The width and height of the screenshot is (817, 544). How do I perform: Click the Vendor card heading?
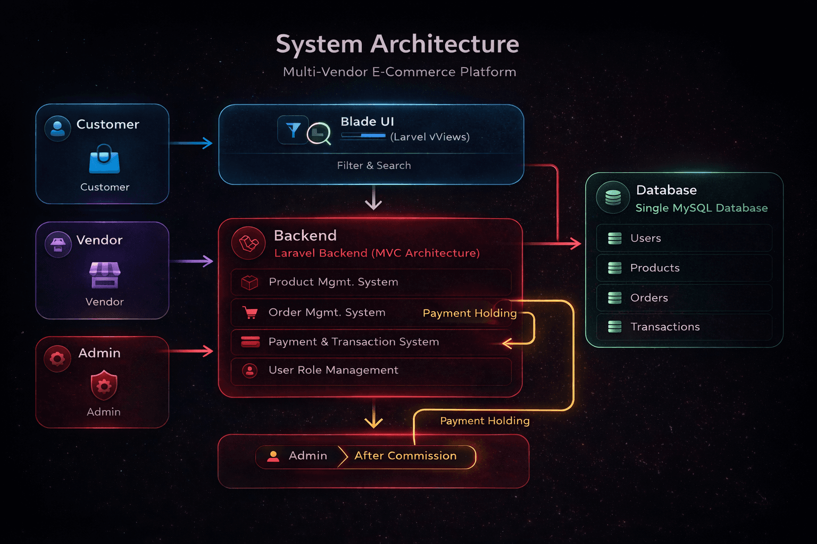[x=99, y=240]
